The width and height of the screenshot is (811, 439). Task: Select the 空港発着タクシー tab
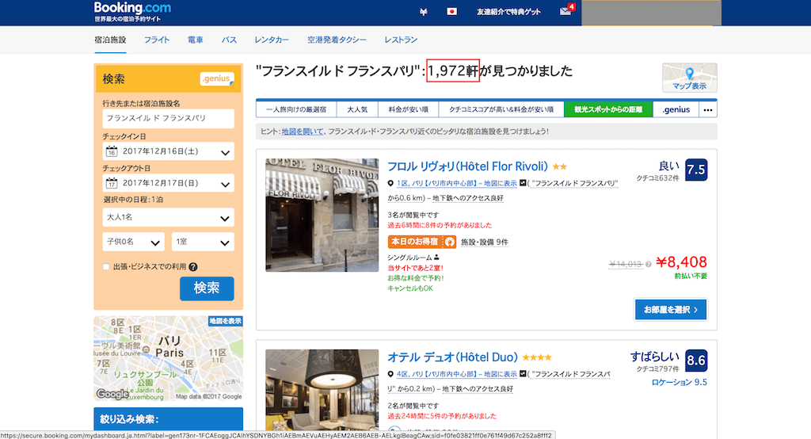point(337,40)
